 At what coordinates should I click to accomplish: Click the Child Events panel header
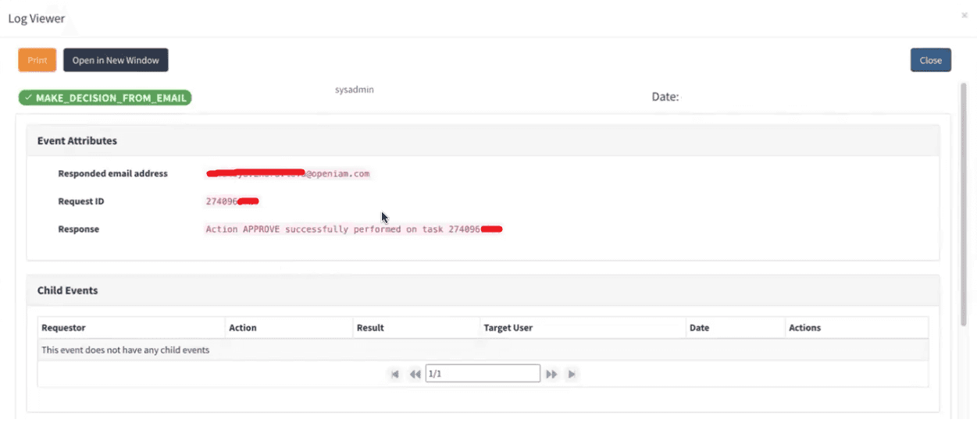coord(67,290)
